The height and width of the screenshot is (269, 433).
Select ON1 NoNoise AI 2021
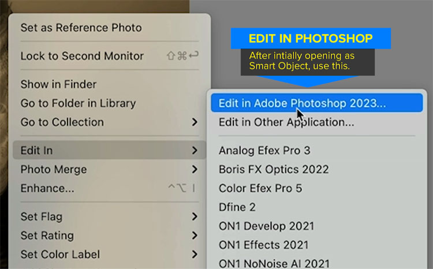(317, 263)
